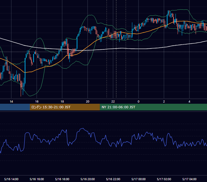Click the '18' hour label on price chart axis
This screenshot has width=207, height=182.
(62, 102)
